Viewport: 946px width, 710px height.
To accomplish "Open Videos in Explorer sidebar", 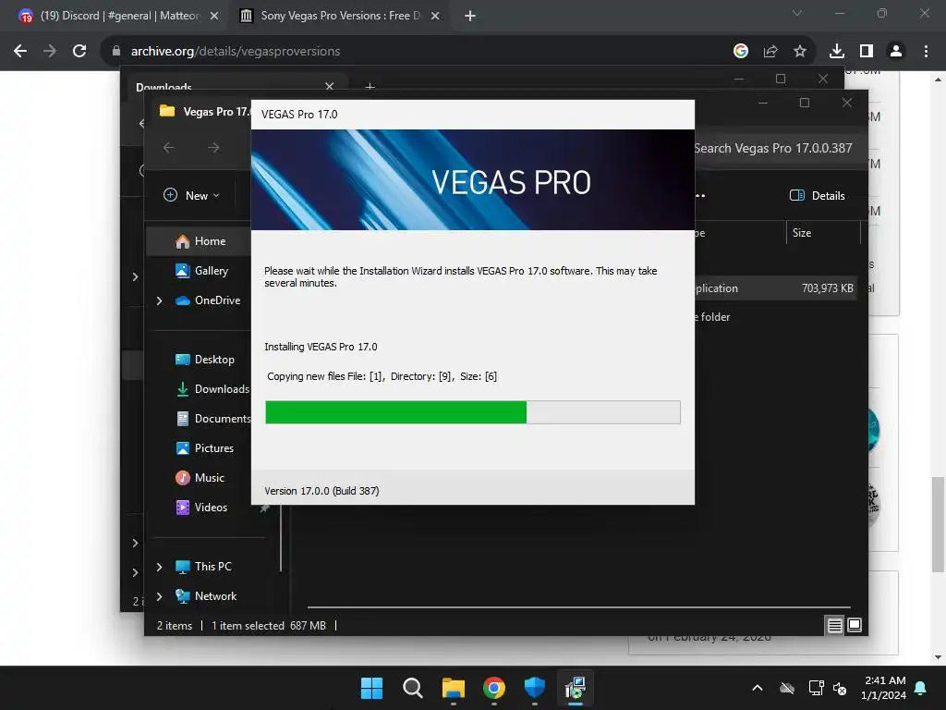I will pyautogui.click(x=200, y=508).
